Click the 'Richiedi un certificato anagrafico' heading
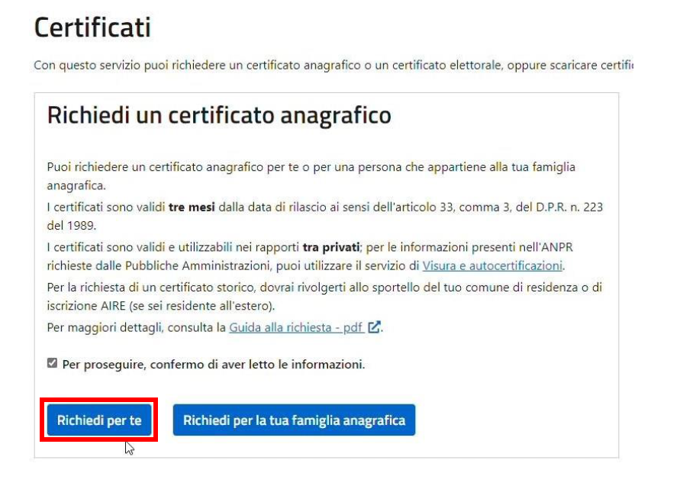Viewport: 683px width, 502px height. coord(219,115)
